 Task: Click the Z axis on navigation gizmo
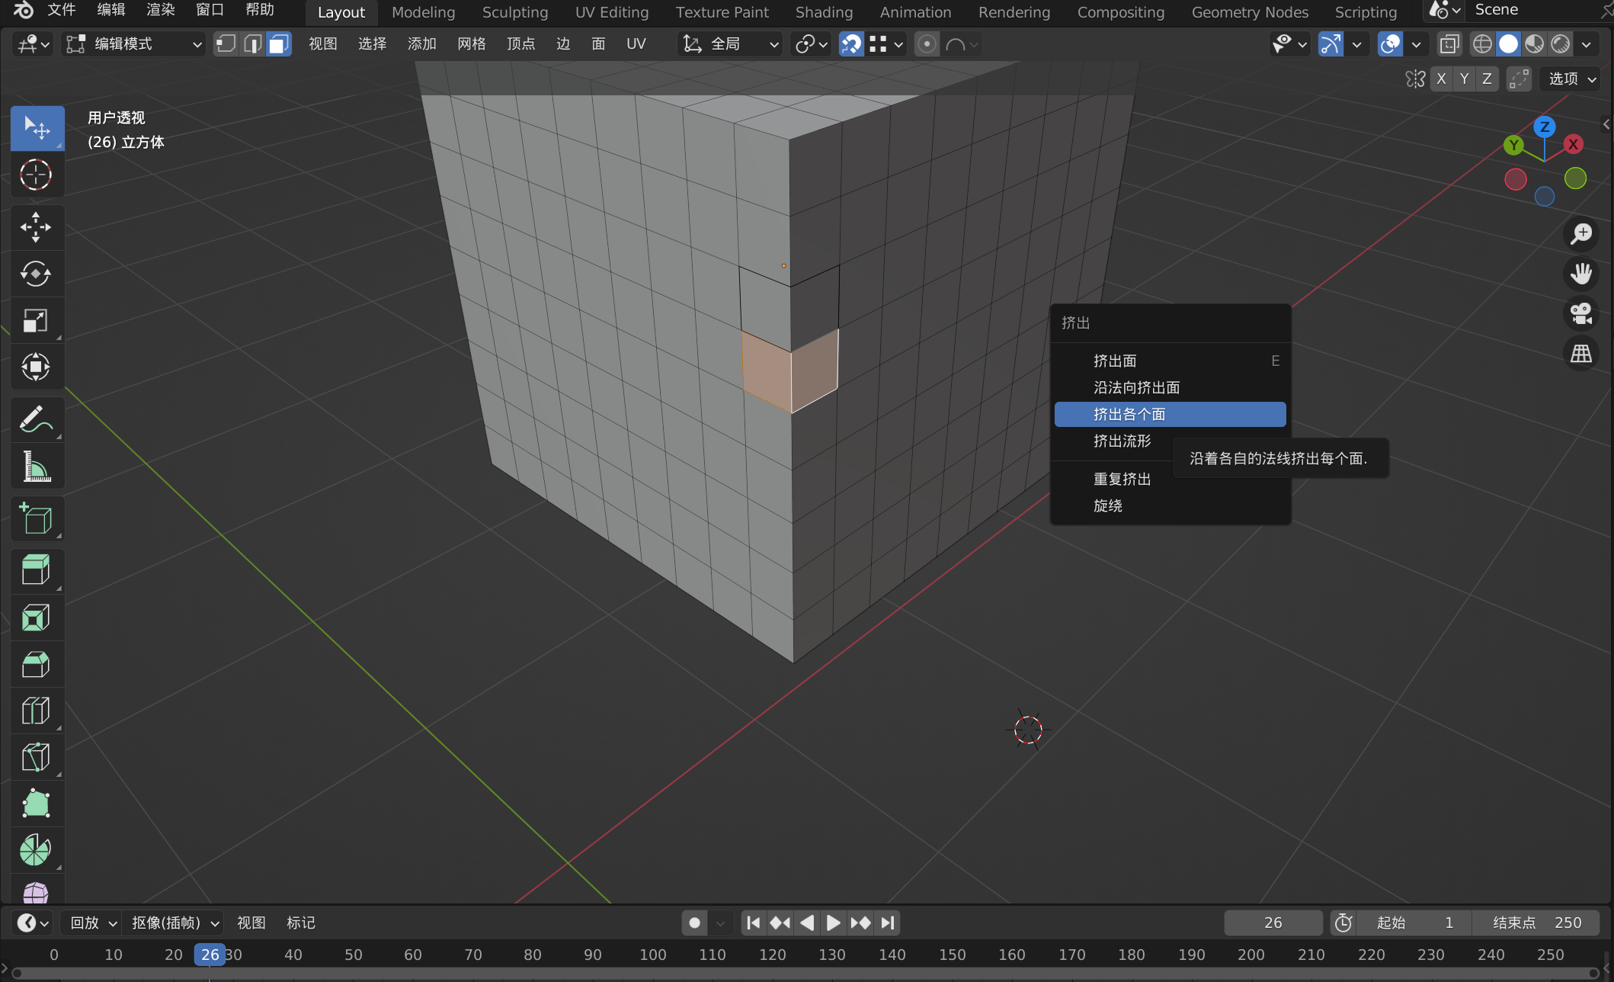1545,127
